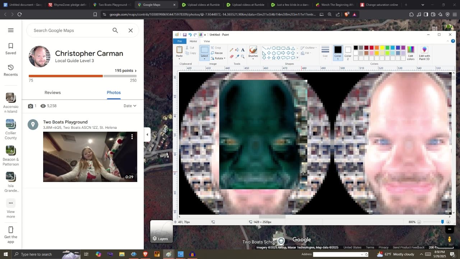Screen dimensions: 460x259
Task: Choose the Line shape in Paint
Action: pyautogui.click(x=264, y=48)
